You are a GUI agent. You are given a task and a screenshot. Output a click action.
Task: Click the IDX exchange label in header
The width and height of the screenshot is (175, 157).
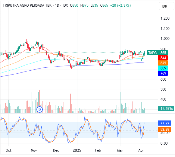[x=65, y=5]
